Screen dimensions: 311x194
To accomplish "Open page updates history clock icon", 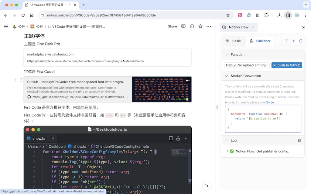I will 192,26.
